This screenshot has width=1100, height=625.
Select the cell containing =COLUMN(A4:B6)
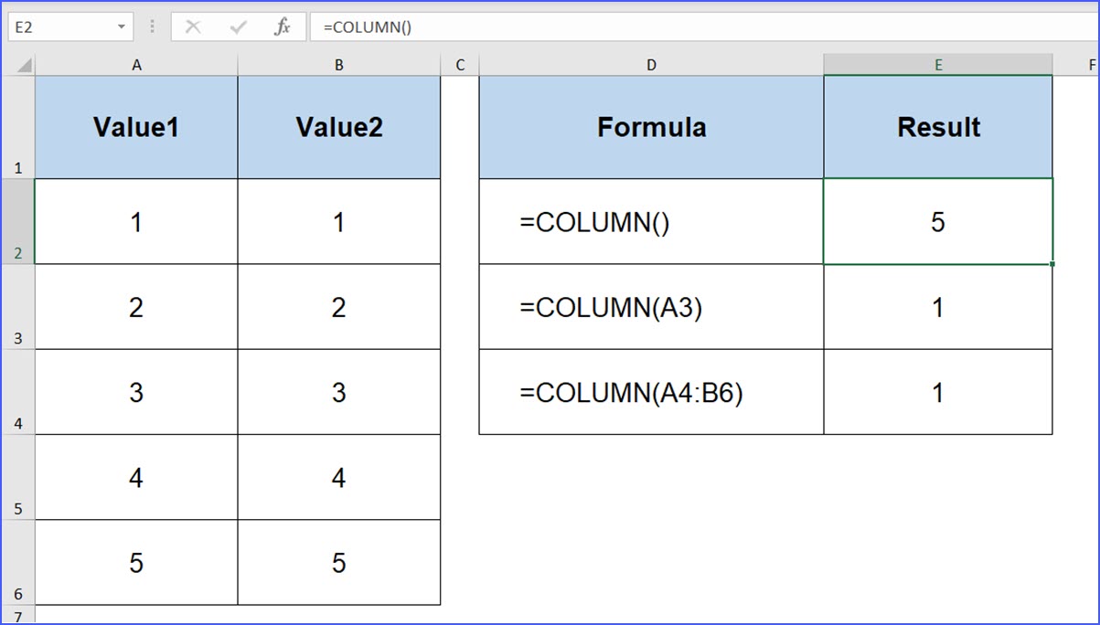click(x=651, y=393)
